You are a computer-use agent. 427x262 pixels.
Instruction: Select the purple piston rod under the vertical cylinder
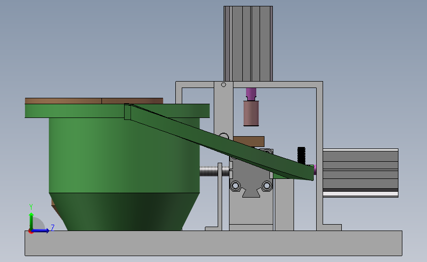251,94
